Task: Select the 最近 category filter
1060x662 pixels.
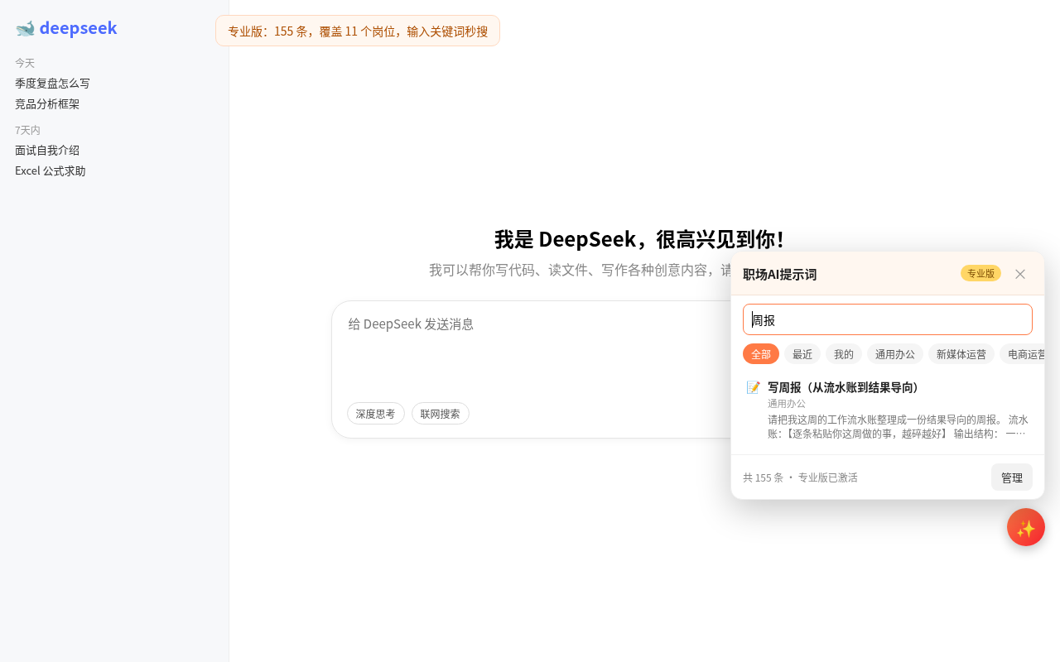Action: point(802,354)
